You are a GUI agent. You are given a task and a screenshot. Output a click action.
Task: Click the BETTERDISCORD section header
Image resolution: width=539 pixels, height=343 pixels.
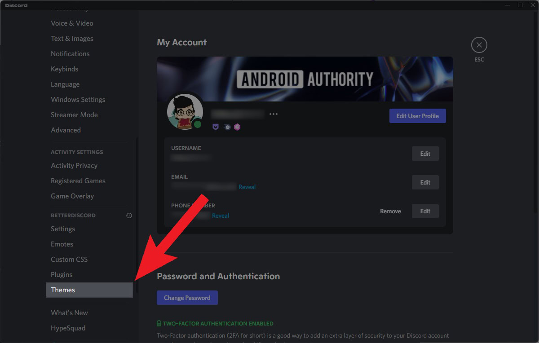click(x=73, y=215)
